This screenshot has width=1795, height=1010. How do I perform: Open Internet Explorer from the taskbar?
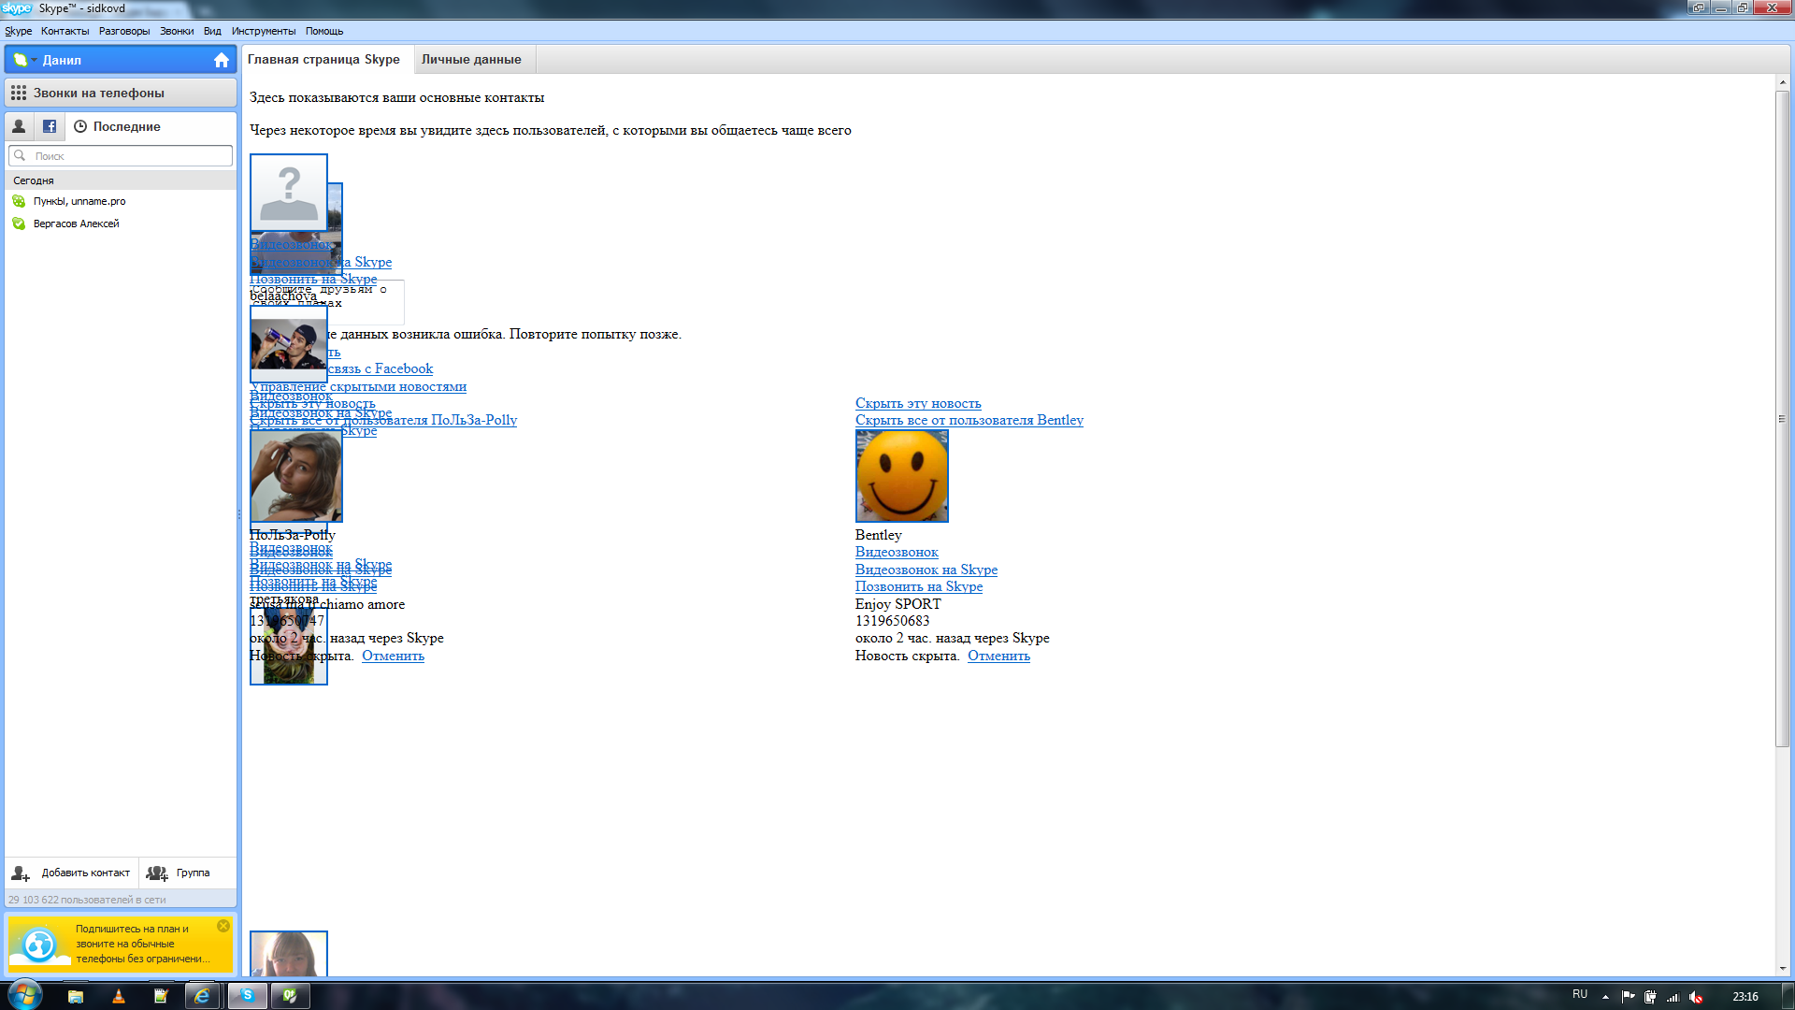pyautogui.click(x=202, y=996)
